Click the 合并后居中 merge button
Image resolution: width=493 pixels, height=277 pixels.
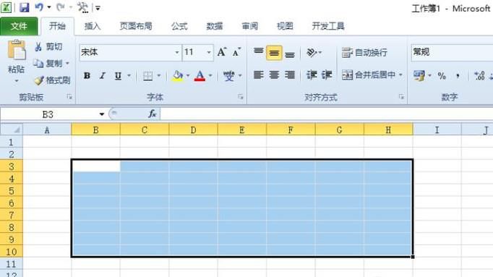click(x=369, y=74)
